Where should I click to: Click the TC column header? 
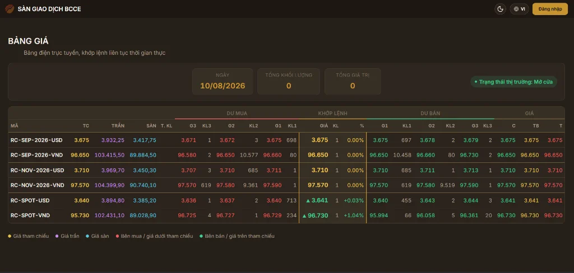click(86, 126)
